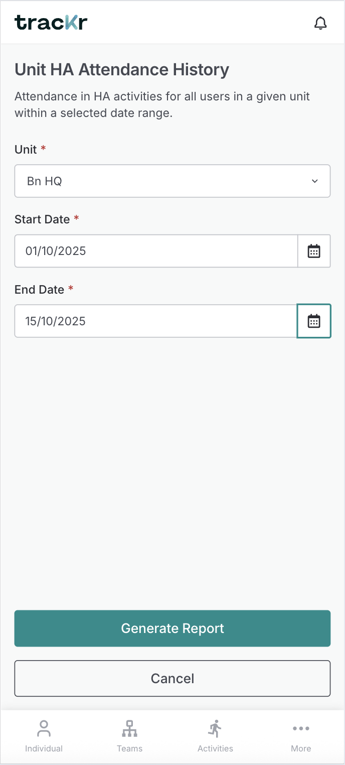Switch to the Teams tab text label

point(129,748)
